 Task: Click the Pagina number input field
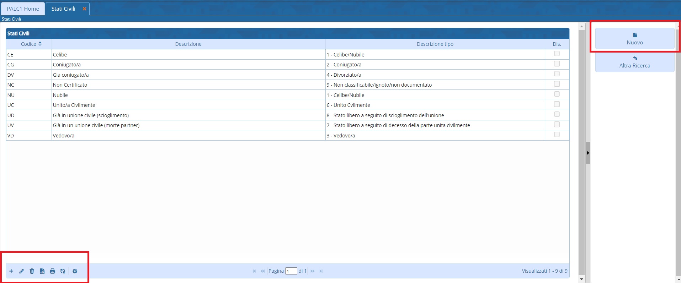coord(291,271)
